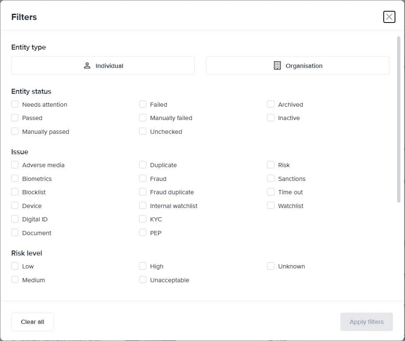Check the Passed entity status
405x341 pixels.
[15, 118]
